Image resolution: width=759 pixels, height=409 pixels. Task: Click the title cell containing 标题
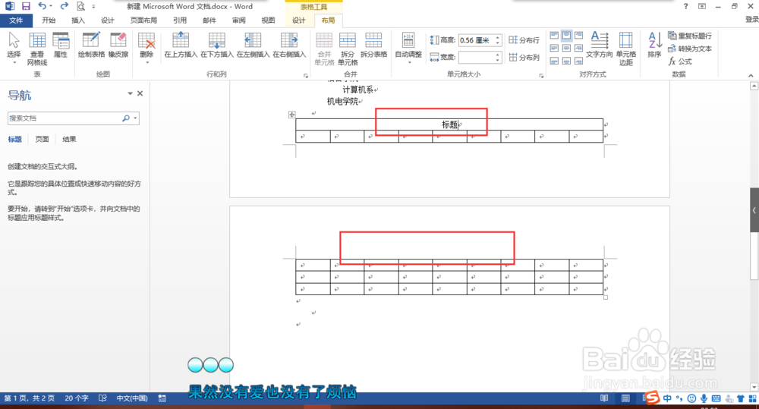[x=449, y=124]
